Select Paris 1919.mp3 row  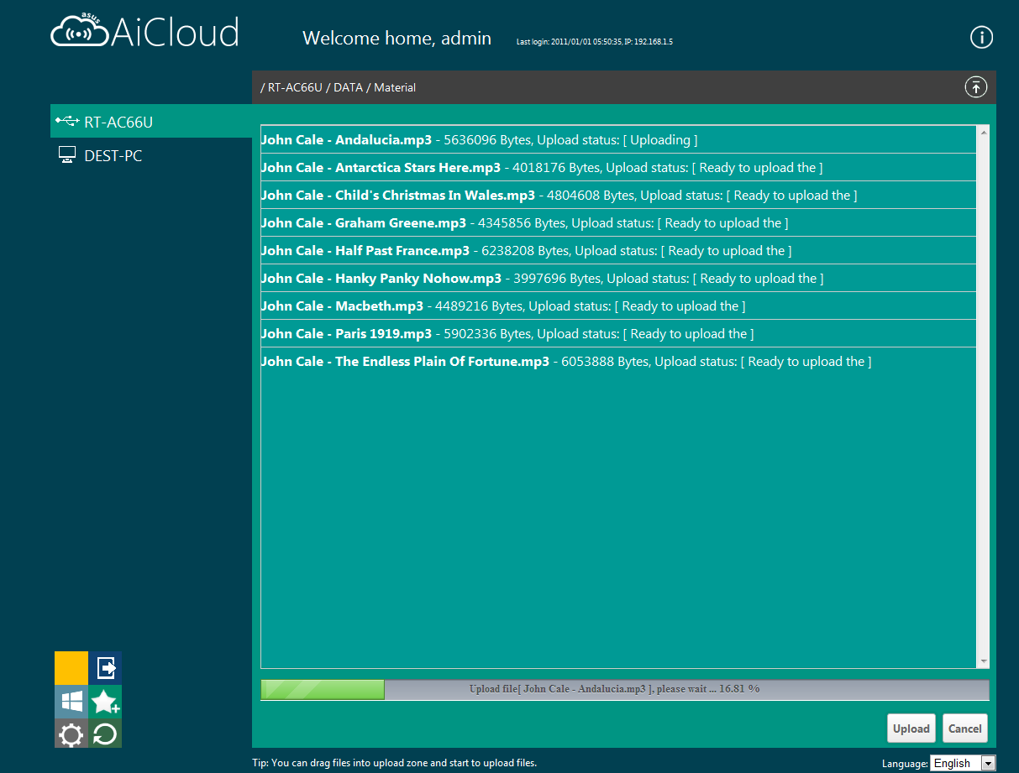coord(618,333)
